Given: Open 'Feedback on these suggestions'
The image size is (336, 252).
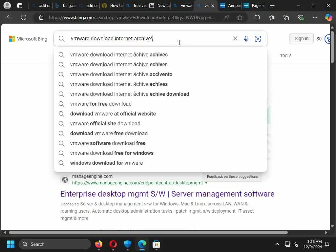Looking at the screenshot, I should tap(232, 177).
